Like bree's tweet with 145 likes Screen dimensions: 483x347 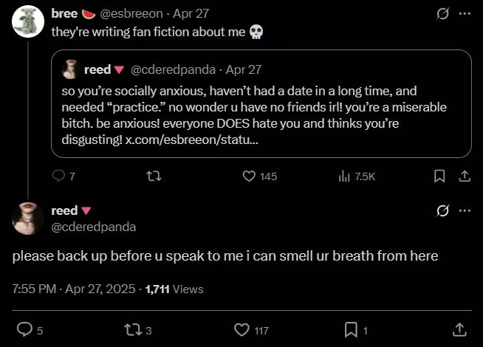point(250,176)
